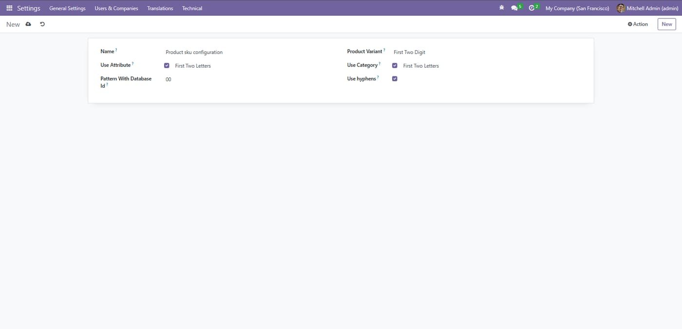
Task: Click the bug debug tools icon
Action: (502, 8)
